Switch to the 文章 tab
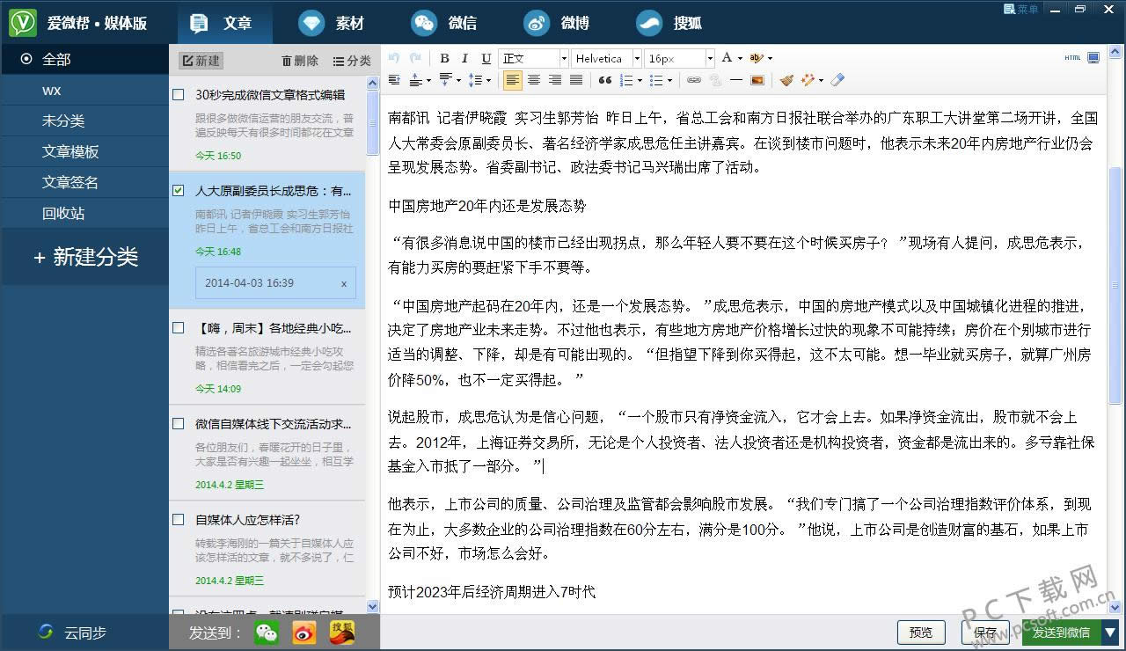Viewport: 1126px width, 651px height. [x=224, y=23]
